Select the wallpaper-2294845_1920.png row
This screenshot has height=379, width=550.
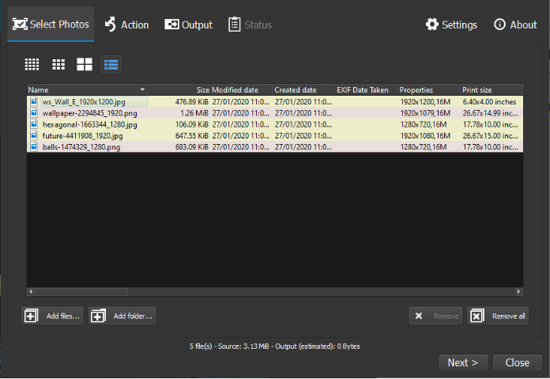coord(89,113)
